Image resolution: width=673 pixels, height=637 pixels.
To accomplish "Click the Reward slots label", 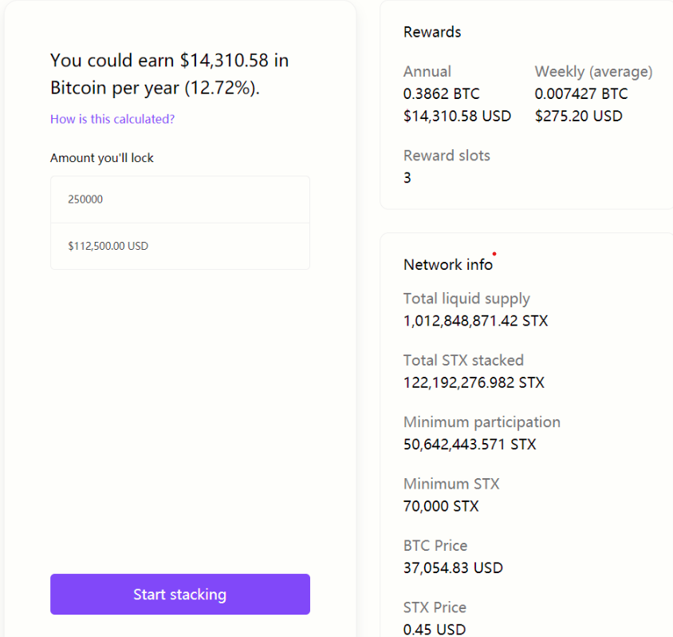I will (447, 156).
